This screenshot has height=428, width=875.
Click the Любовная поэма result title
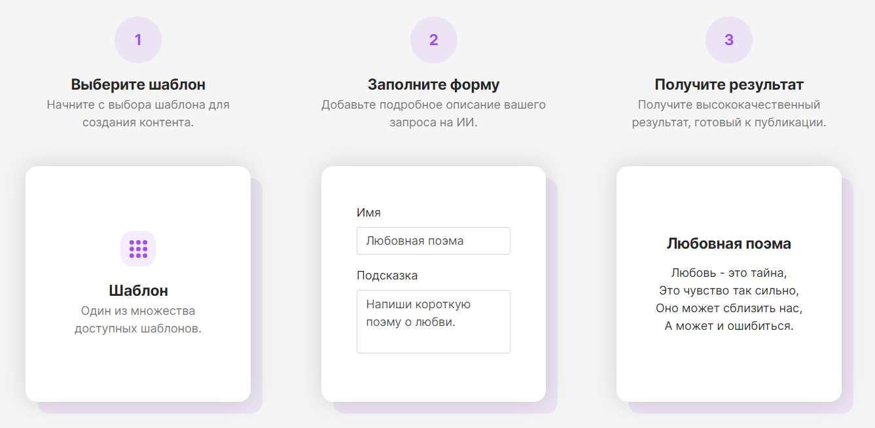(x=729, y=243)
